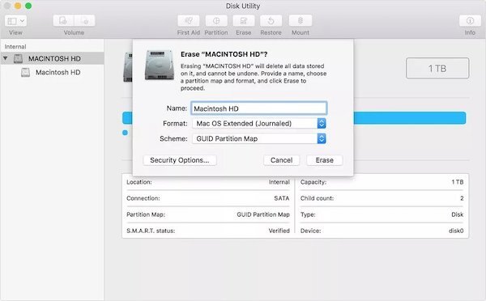
Task: Click the blue disk usage bar
Action: pos(409,118)
